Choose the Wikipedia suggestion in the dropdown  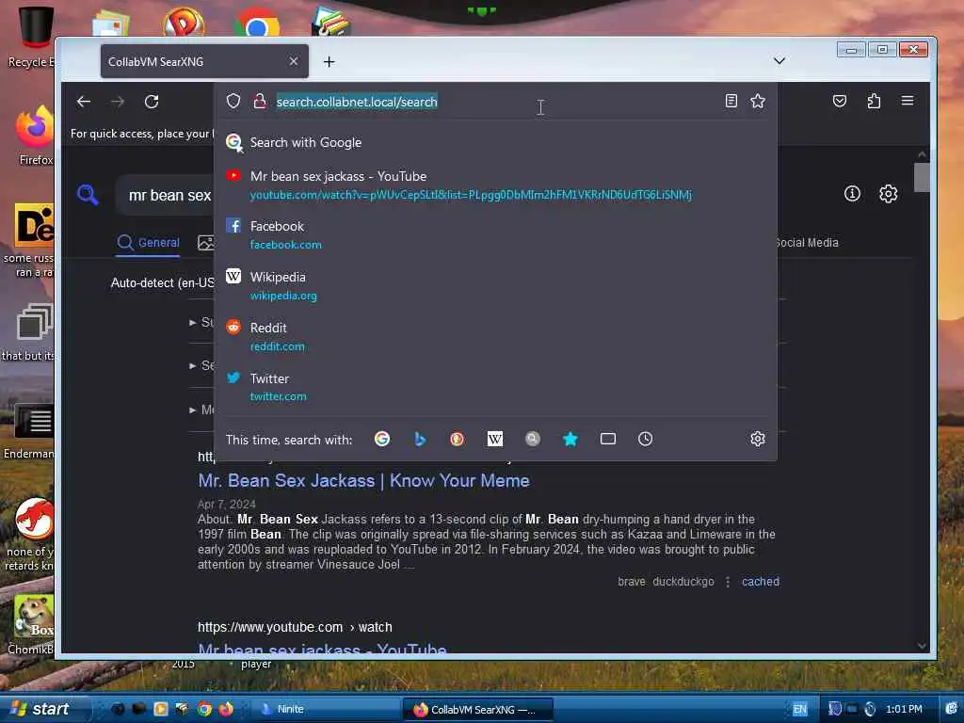495,286
